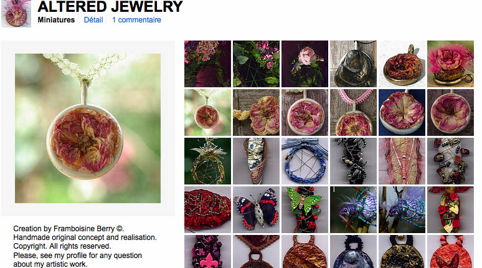Screen dimensions: 482x268
Task: Open the rose pendant on blue background thumbnail
Action: click(402, 112)
